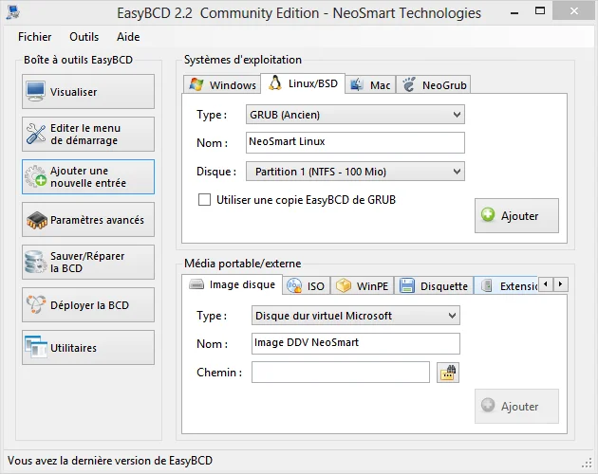
Task: Open the Aide menu
Action: pyautogui.click(x=128, y=37)
